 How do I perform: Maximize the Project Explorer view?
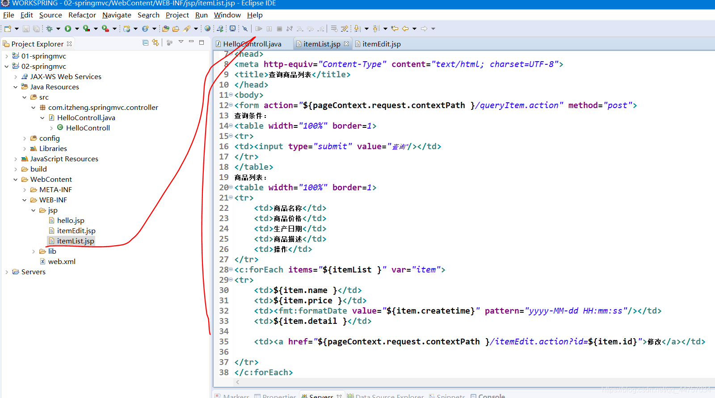click(202, 42)
